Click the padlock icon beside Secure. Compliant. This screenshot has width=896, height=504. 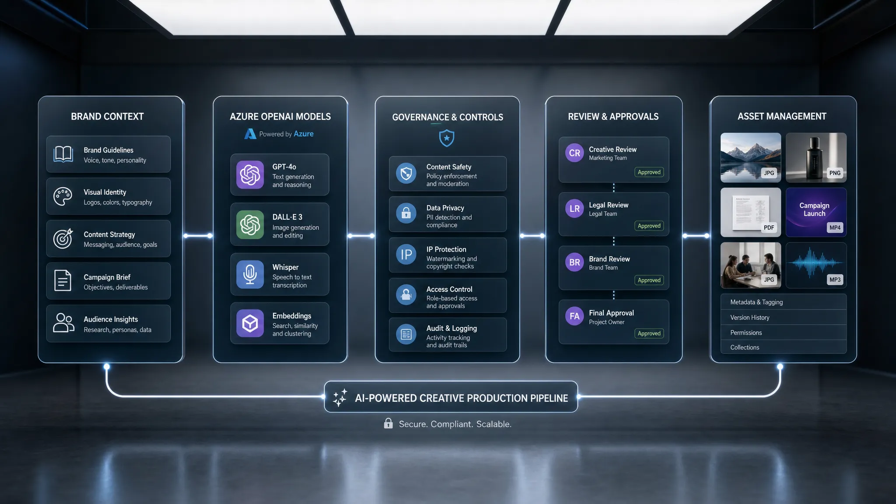tap(388, 423)
